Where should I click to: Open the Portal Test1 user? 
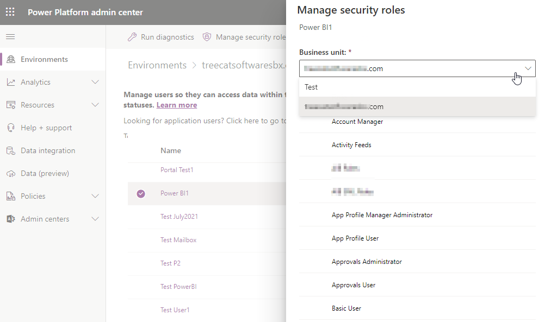pos(177,169)
